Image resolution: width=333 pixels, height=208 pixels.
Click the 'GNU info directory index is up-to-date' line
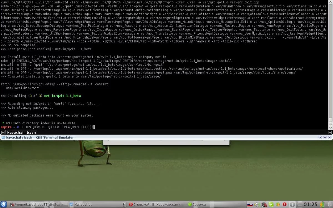coord(39,123)
